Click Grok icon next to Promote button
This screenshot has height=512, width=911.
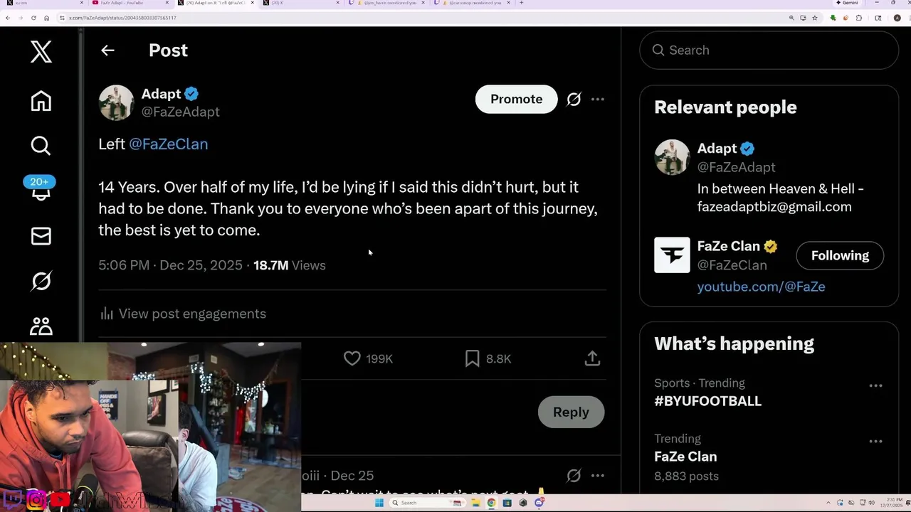click(x=574, y=100)
